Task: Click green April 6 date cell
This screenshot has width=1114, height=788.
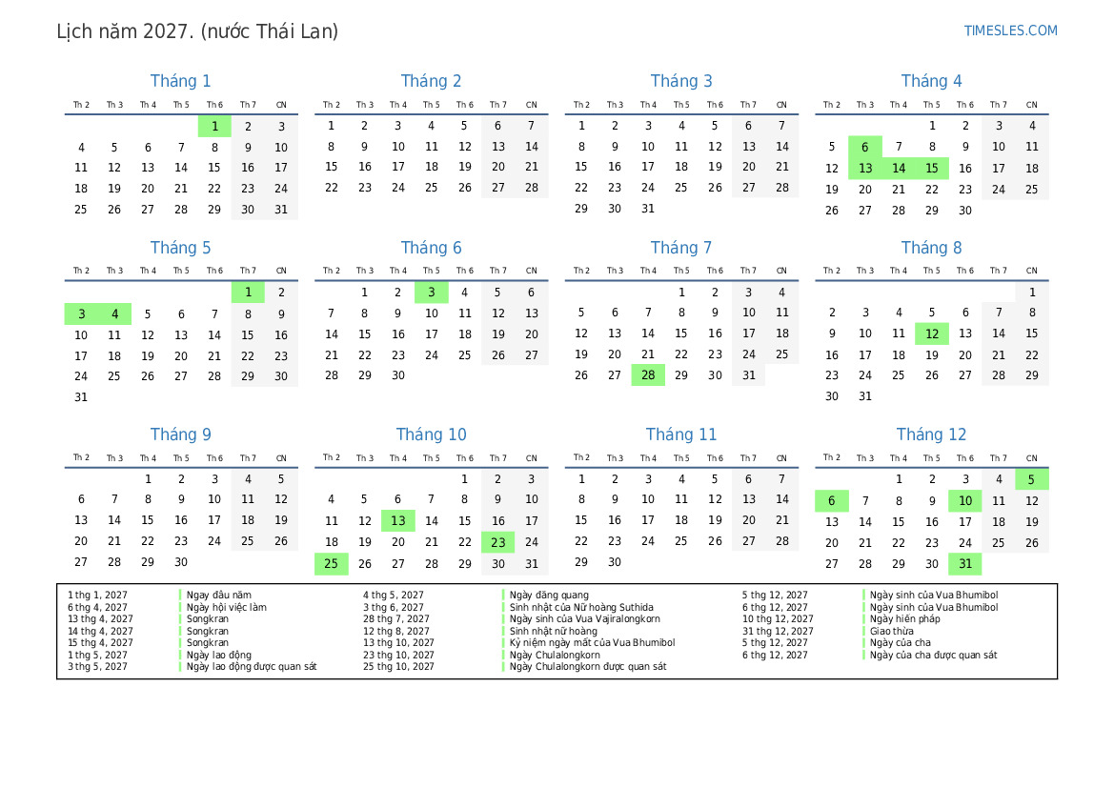Action: click(864, 147)
